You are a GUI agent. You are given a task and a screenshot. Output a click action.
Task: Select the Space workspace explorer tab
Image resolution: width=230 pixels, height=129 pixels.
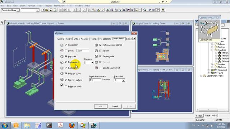(207, 115)
